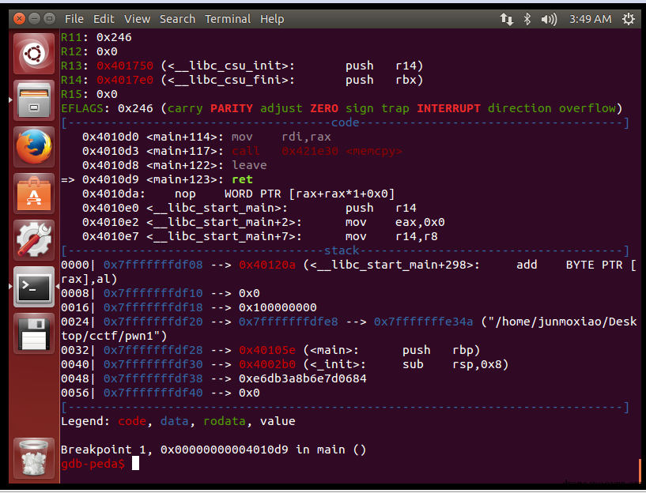Open the Help menu

tap(272, 19)
